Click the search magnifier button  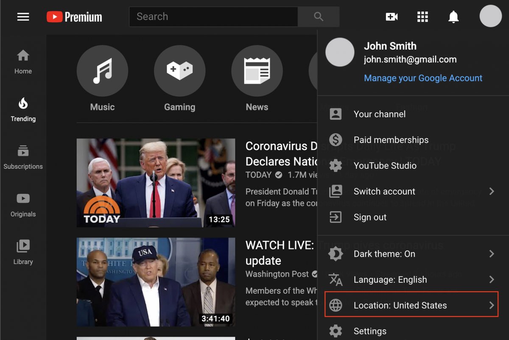pos(319,17)
